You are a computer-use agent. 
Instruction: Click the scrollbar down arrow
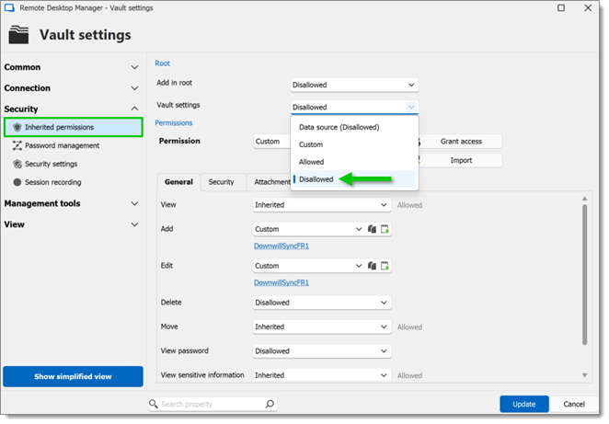(x=584, y=375)
